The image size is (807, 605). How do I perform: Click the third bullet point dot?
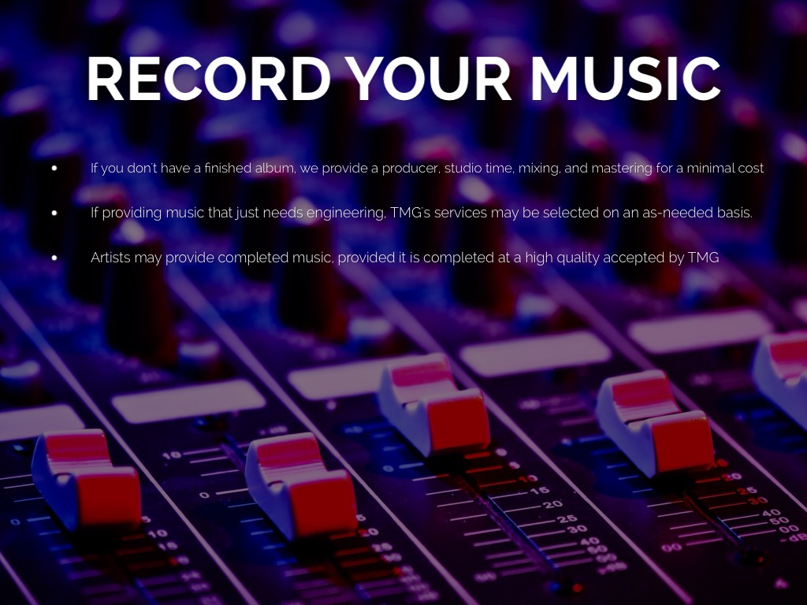(x=54, y=258)
